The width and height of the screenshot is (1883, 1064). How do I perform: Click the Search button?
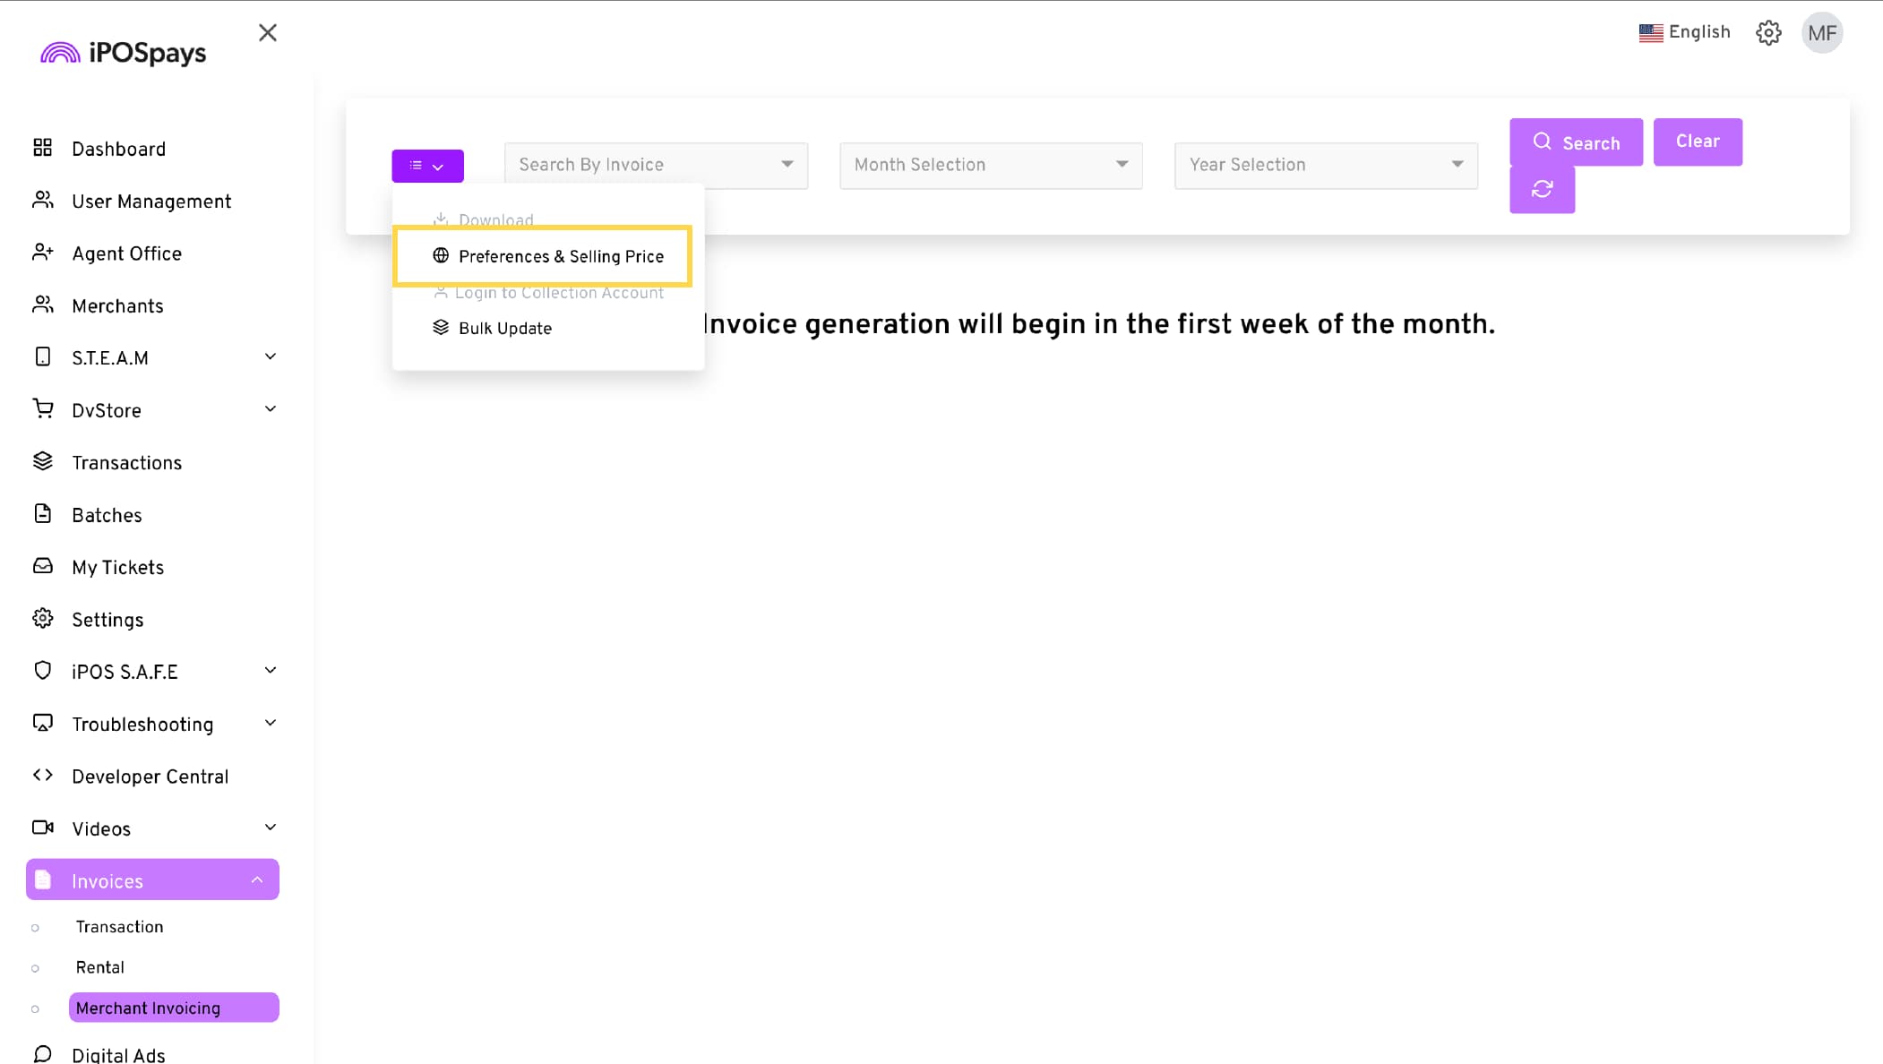pyautogui.click(x=1576, y=142)
